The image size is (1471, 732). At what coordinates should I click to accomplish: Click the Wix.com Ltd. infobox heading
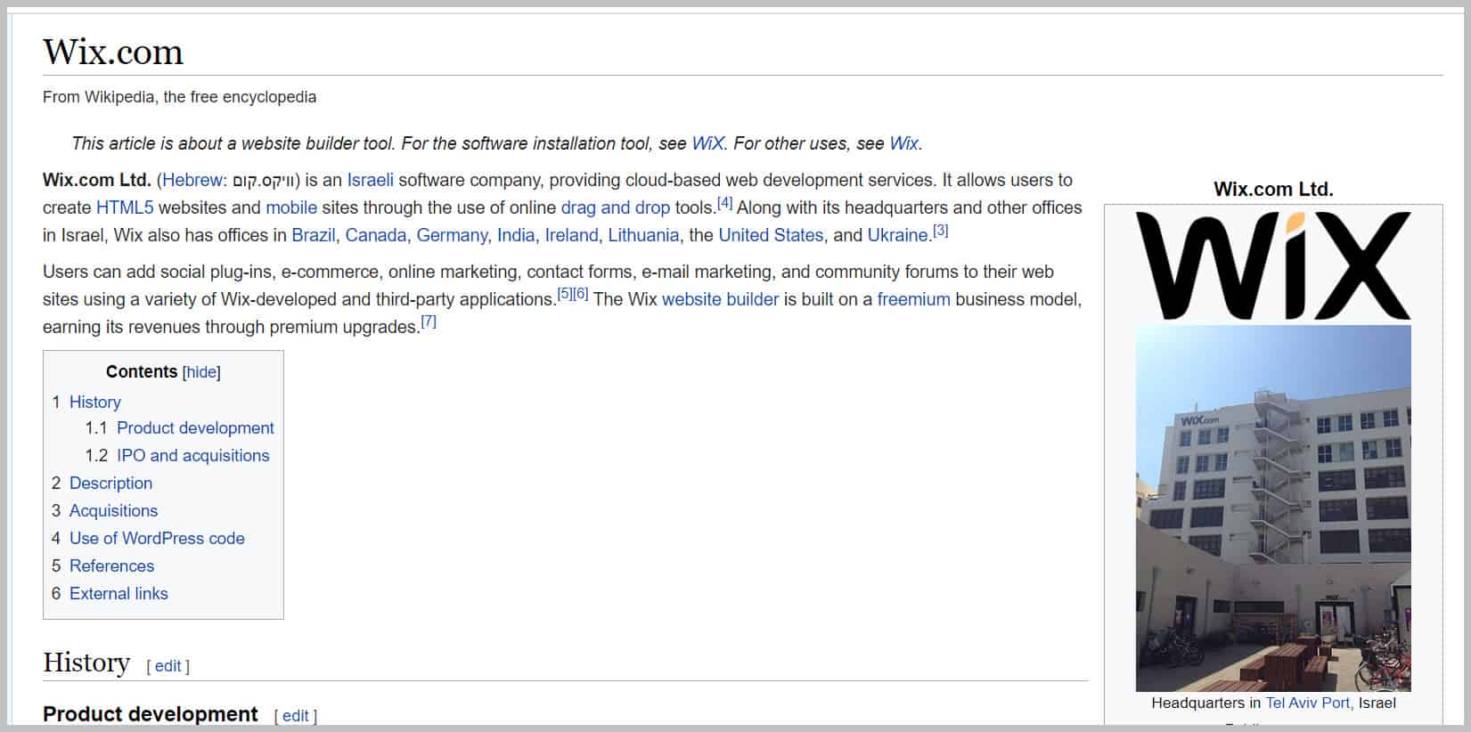coord(1273,189)
